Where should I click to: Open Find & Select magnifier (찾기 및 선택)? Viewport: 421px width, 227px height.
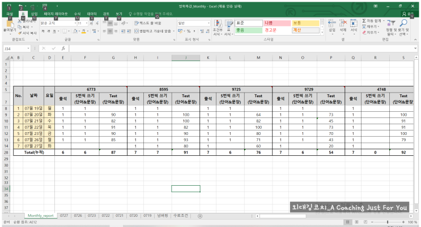(x=403, y=28)
